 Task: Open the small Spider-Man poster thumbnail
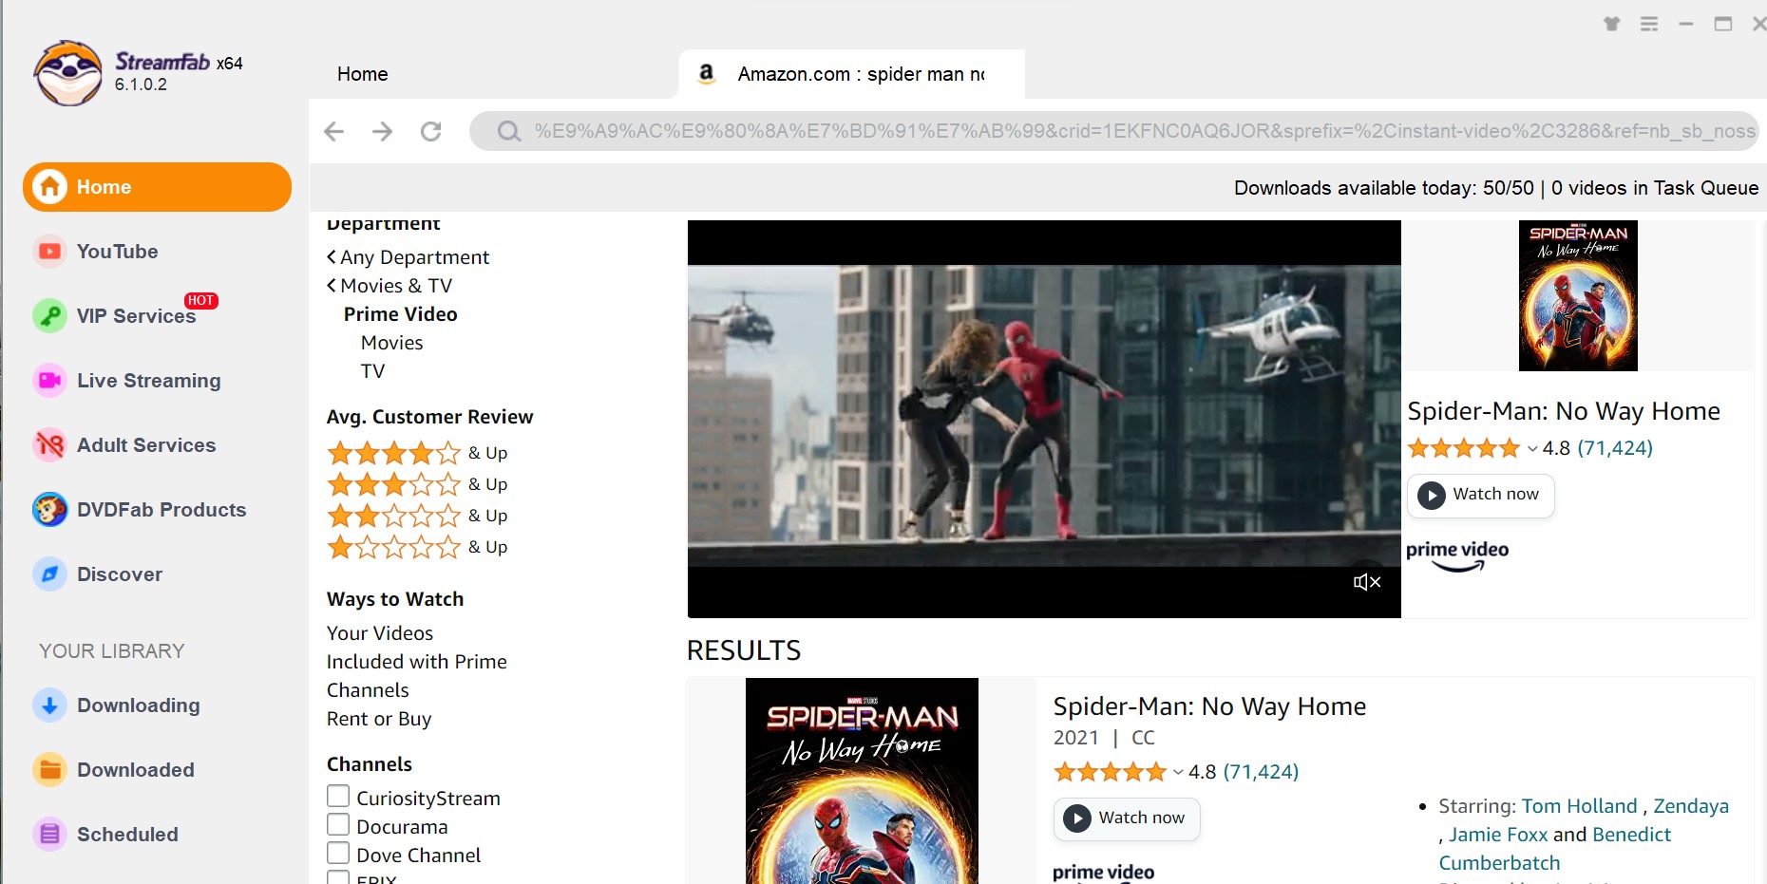(x=1578, y=295)
